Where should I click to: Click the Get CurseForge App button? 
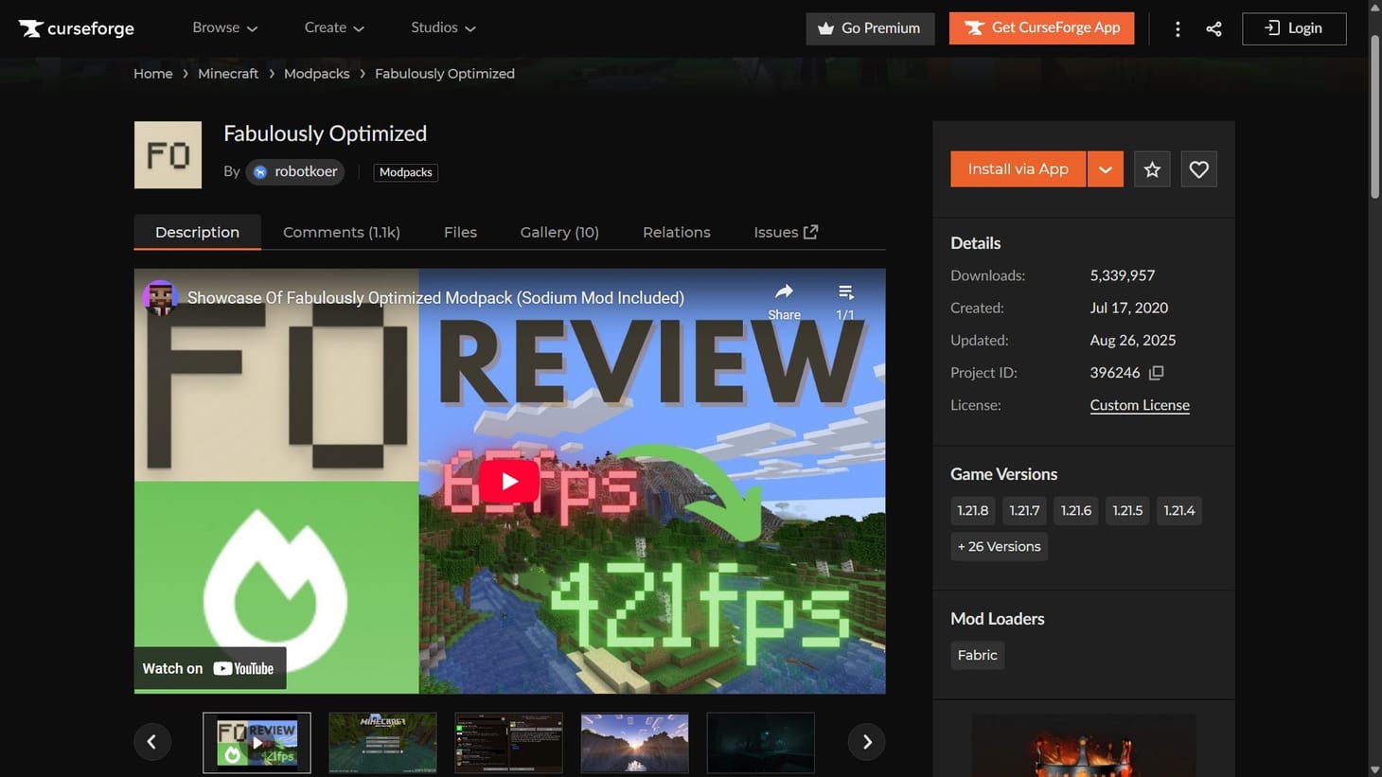(x=1040, y=27)
